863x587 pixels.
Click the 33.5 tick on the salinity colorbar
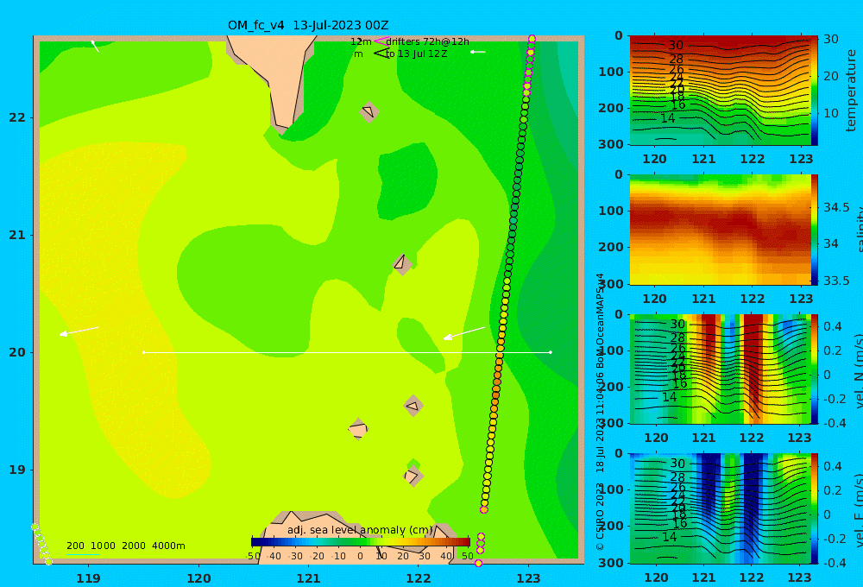click(836, 281)
